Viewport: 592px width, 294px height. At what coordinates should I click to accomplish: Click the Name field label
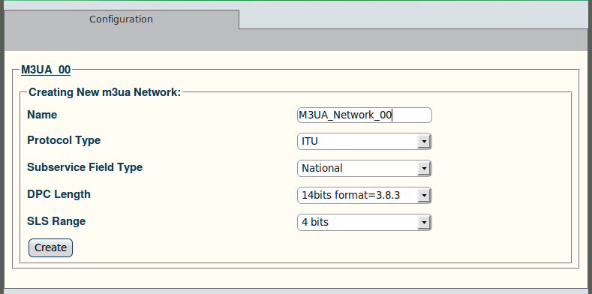click(42, 115)
